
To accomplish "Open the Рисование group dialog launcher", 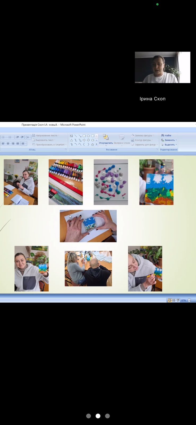I will coord(157,150).
